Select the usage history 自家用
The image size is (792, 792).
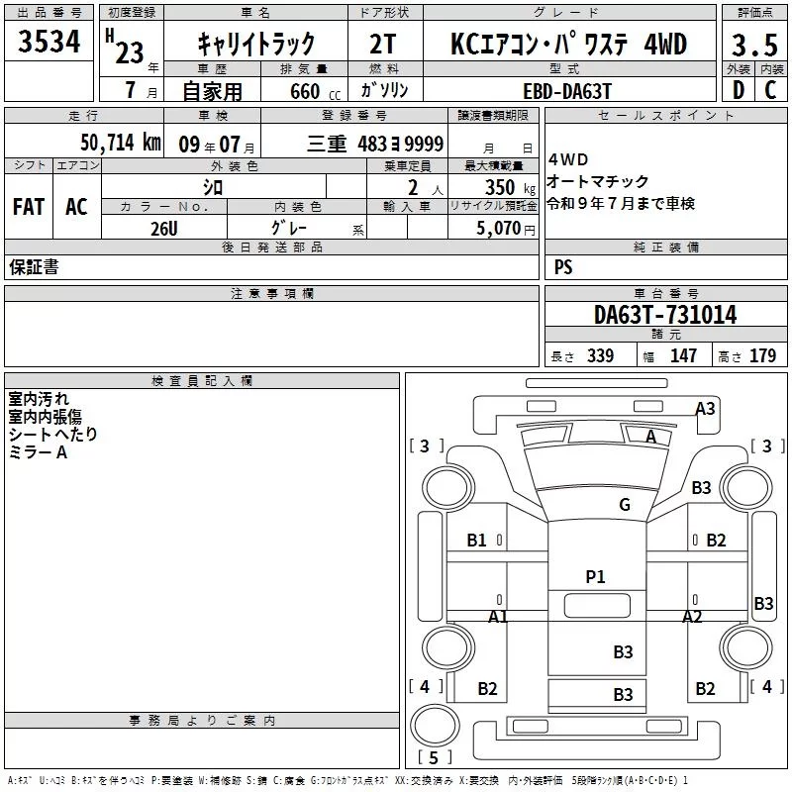pyautogui.click(x=212, y=91)
